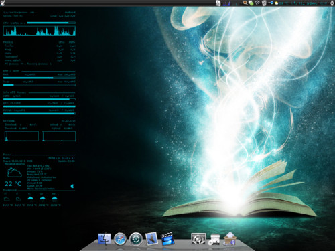
Task: Click the large current weather cloud icon
Action: (x=15, y=173)
